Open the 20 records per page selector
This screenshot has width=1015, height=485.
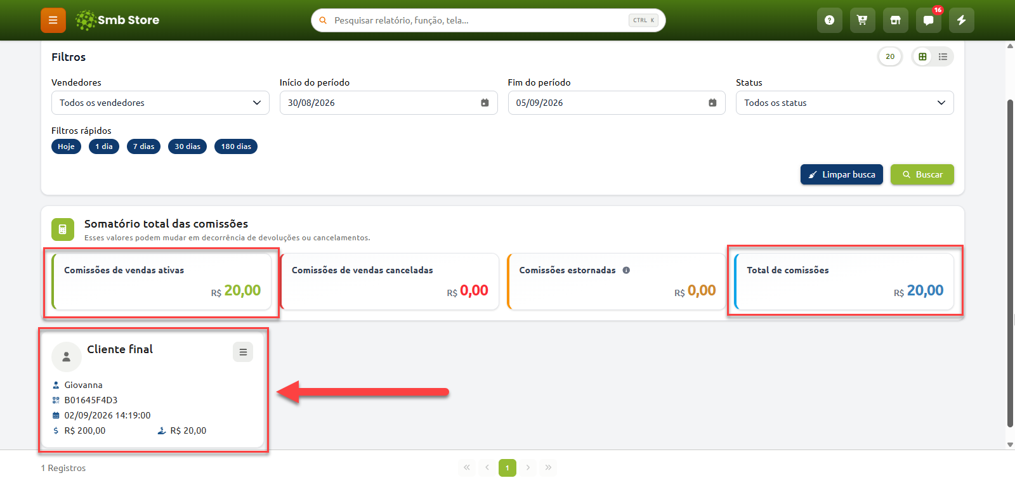coord(890,56)
